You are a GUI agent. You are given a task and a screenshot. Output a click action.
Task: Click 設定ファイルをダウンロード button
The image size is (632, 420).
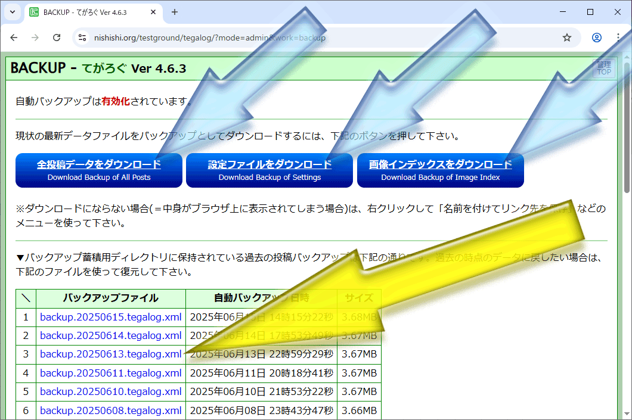[269, 170]
